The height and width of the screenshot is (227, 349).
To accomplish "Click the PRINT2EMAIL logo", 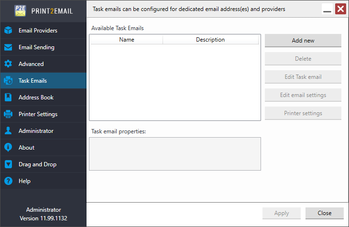I will (44, 11).
